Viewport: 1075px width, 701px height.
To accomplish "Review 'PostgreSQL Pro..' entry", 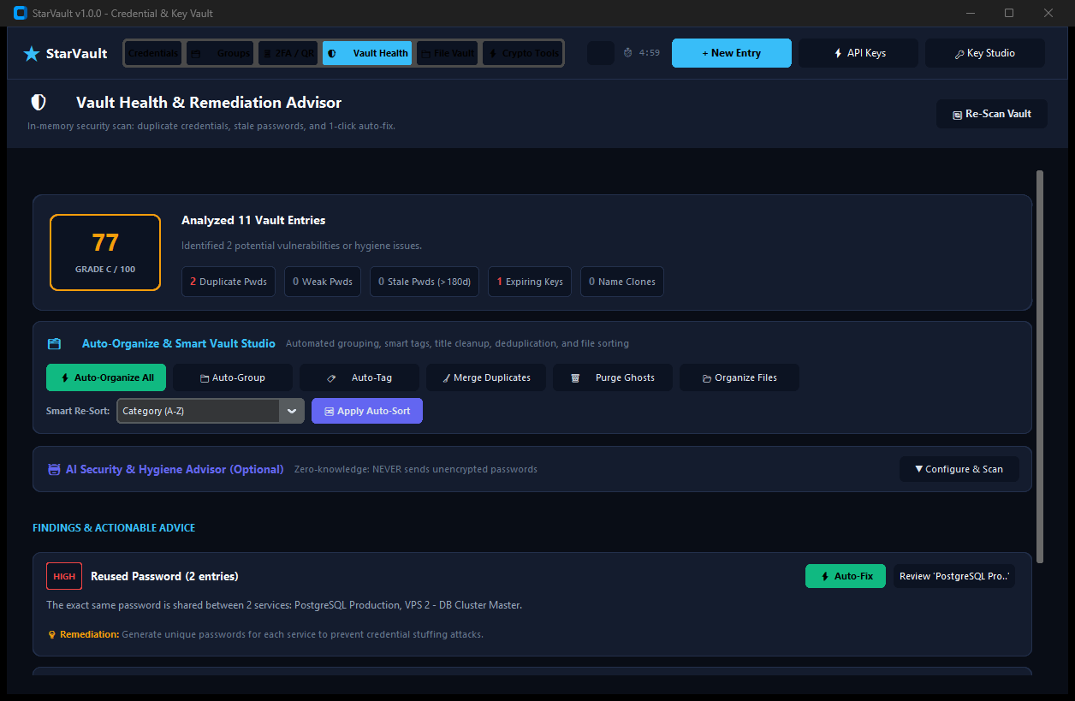I will [954, 576].
